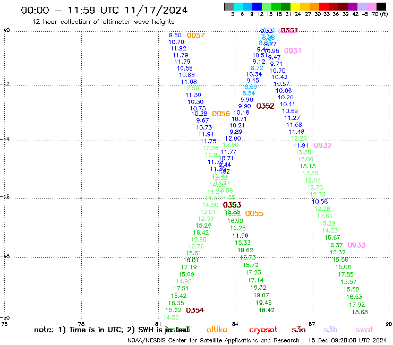
Task: Click the wave height value 18.68
Action: click(360, 312)
